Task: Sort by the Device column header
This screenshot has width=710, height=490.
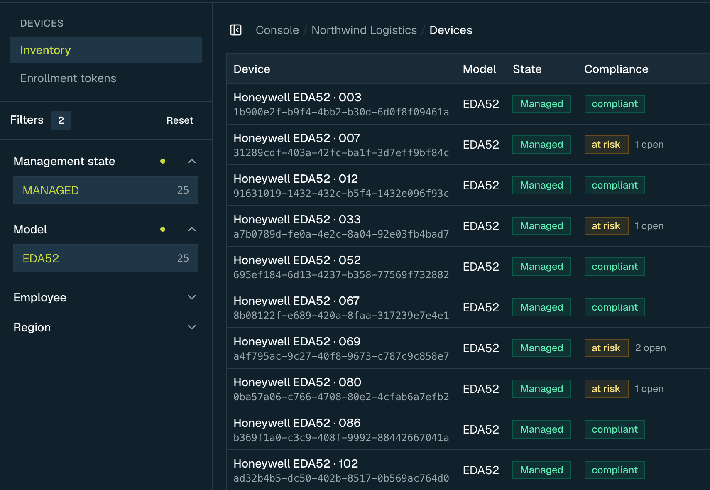Action: click(x=252, y=69)
